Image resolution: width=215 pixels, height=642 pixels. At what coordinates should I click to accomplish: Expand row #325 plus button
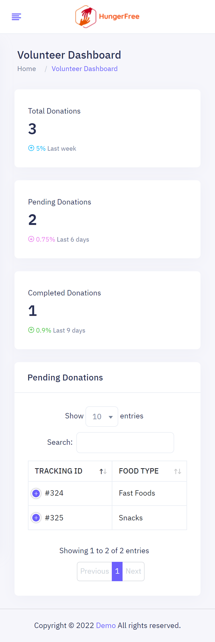[36, 518]
